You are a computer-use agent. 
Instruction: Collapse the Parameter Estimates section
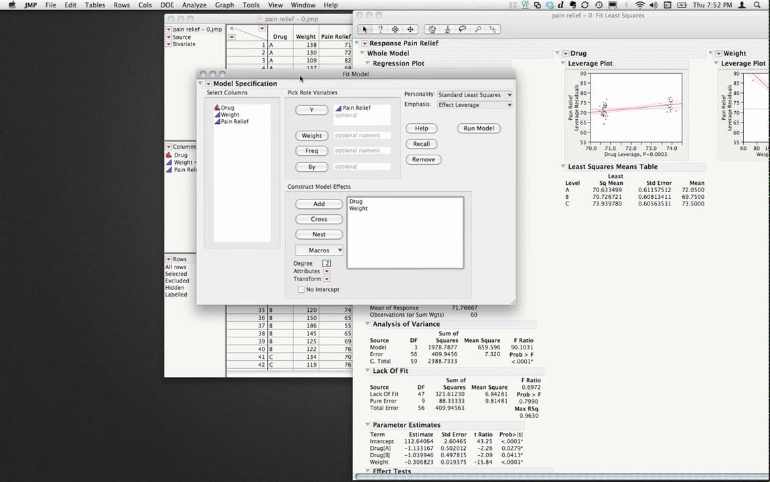click(368, 425)
